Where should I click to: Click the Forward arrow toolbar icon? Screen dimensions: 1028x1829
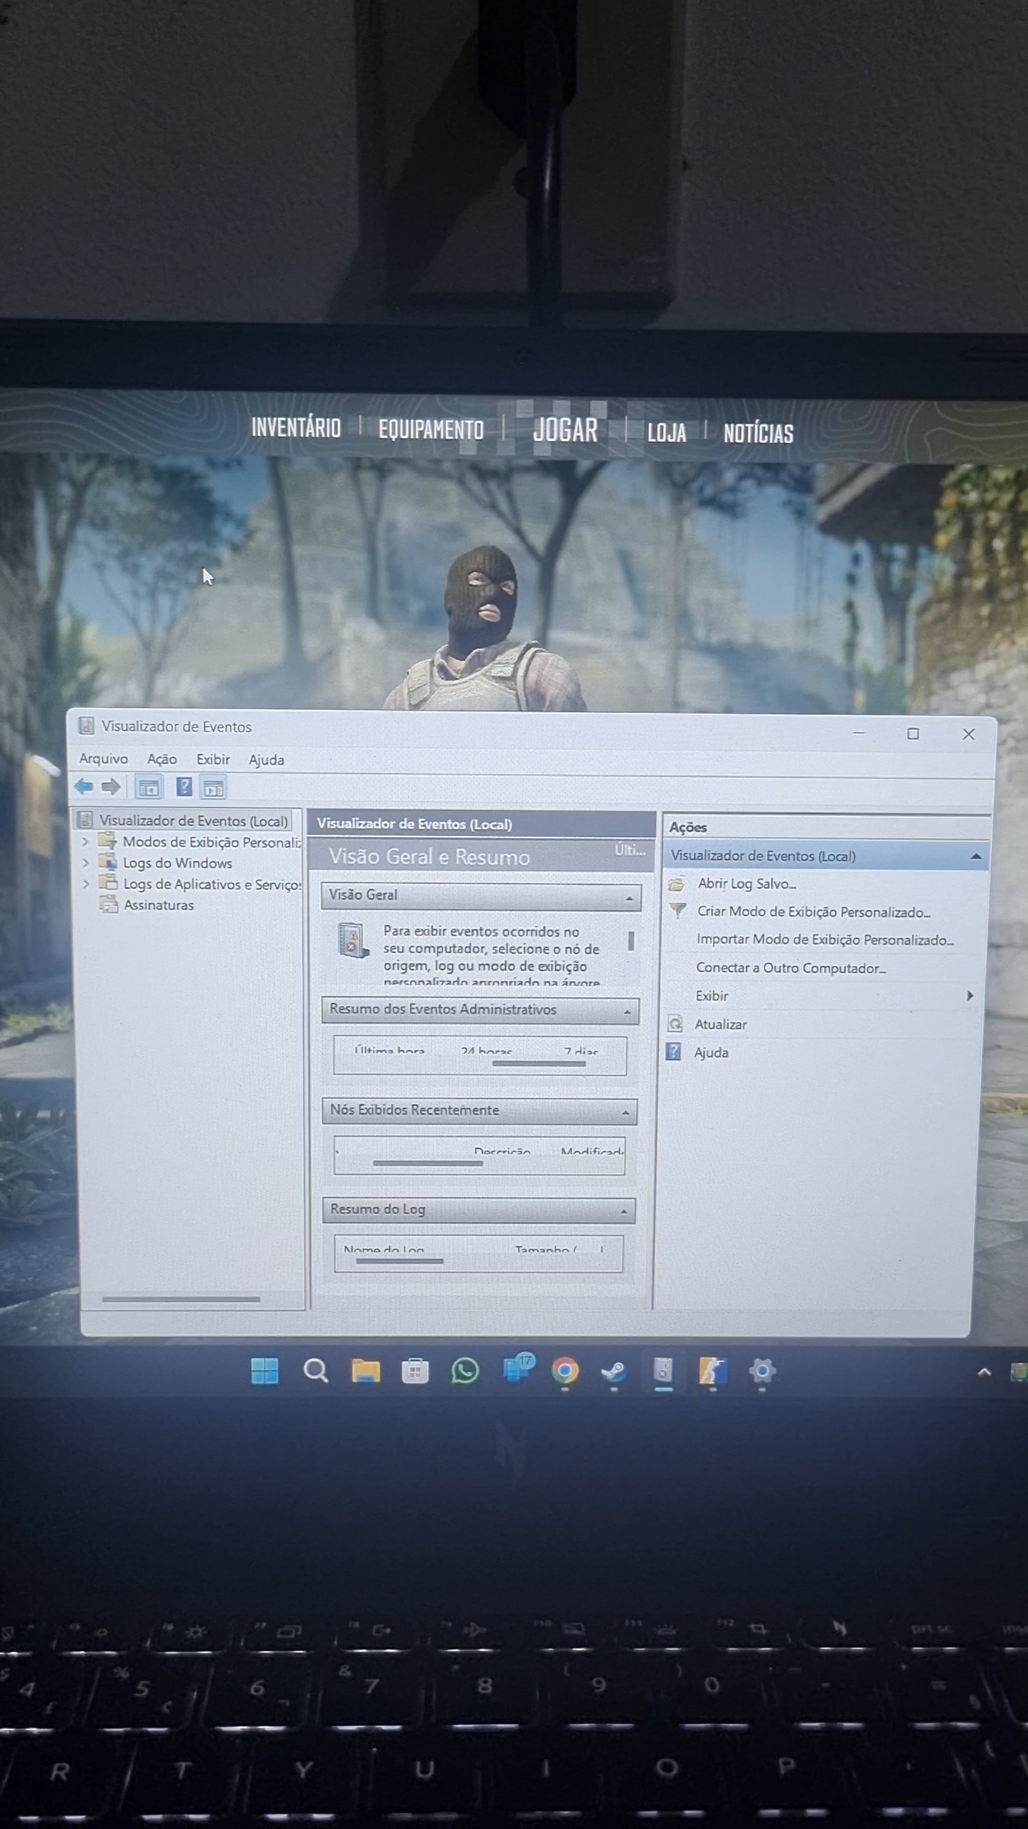coord(111,786)
